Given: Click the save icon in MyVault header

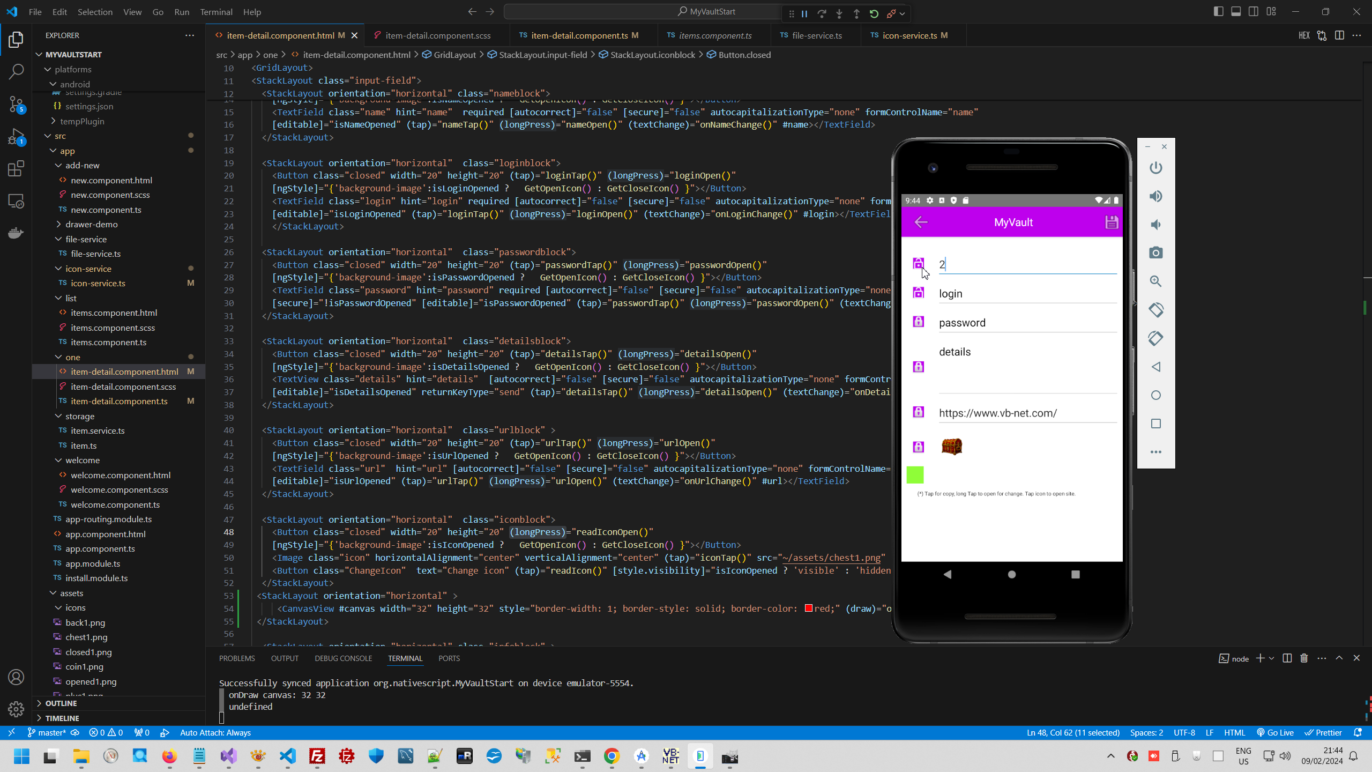Looking at the screenshot, I should (x=1112, y=222).
